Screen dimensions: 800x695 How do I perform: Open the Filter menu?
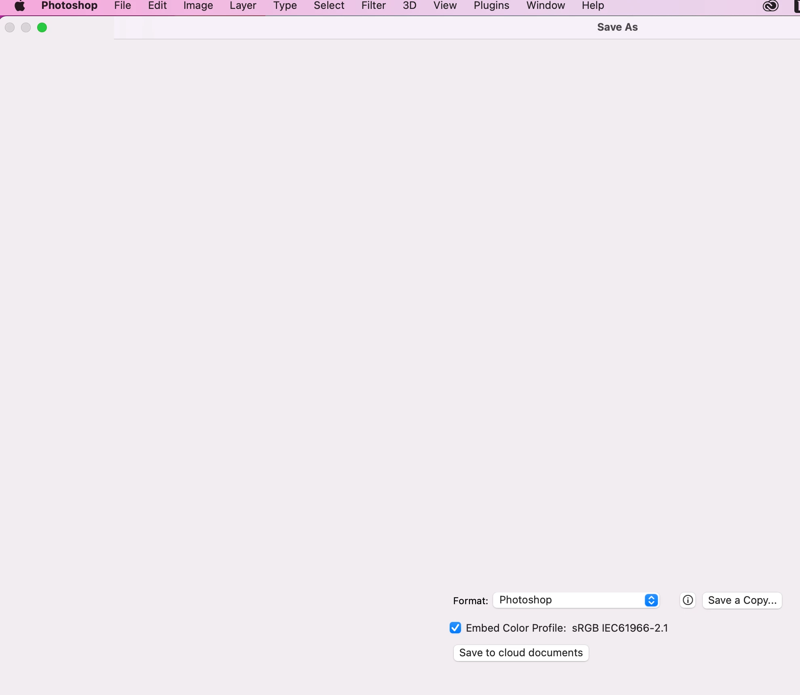373,6
